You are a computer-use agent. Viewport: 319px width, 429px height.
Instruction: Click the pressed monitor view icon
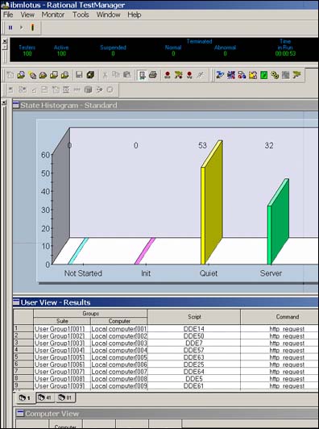[x=142, y=75]
